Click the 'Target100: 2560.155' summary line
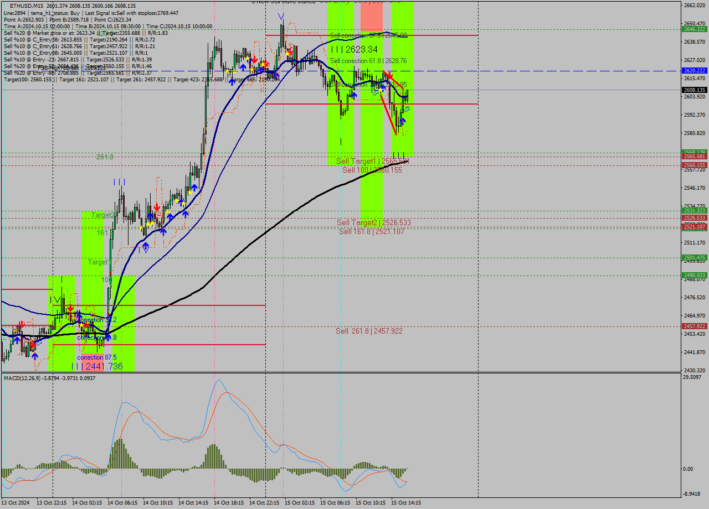The height and width of the screenshot is (509, 709). coord(141,80)
